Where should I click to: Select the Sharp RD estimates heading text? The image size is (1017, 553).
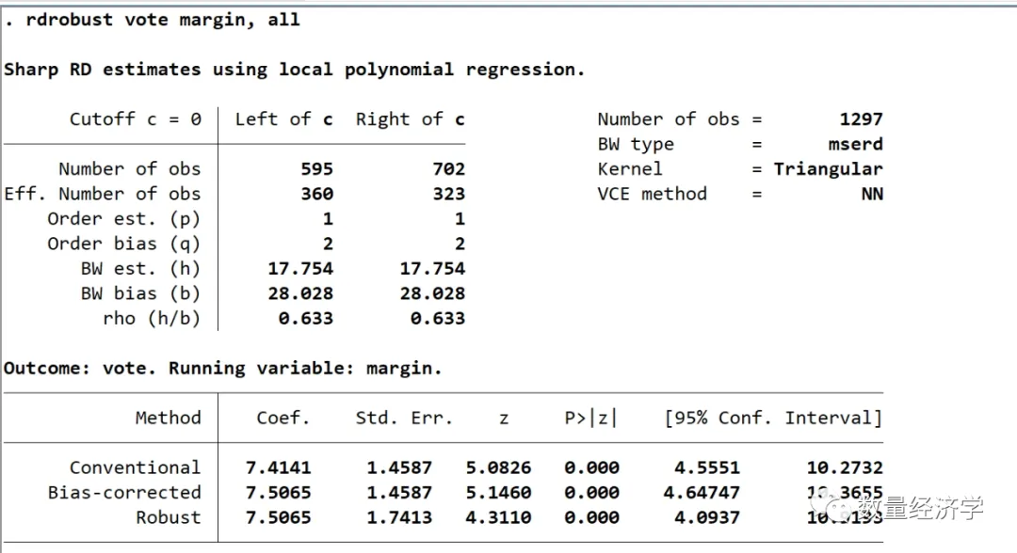point(294,70)
